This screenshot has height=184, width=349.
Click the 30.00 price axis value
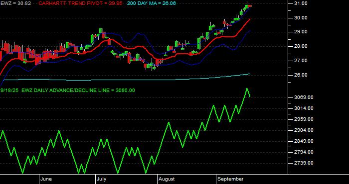click(301, 18)
